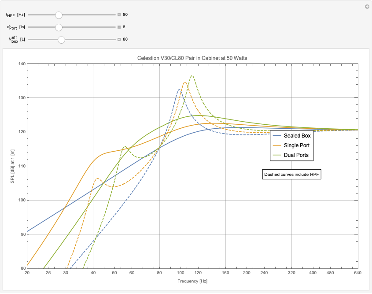This screenshot has width=372, height=294.
Task: Click the peak of the green dashed curve
Action: tap(192, 76)
